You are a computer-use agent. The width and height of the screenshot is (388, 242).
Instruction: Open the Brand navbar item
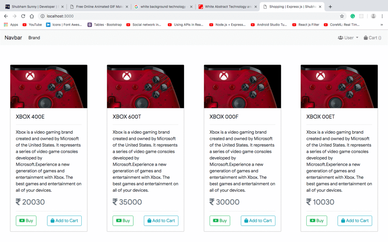pos(34,38)
